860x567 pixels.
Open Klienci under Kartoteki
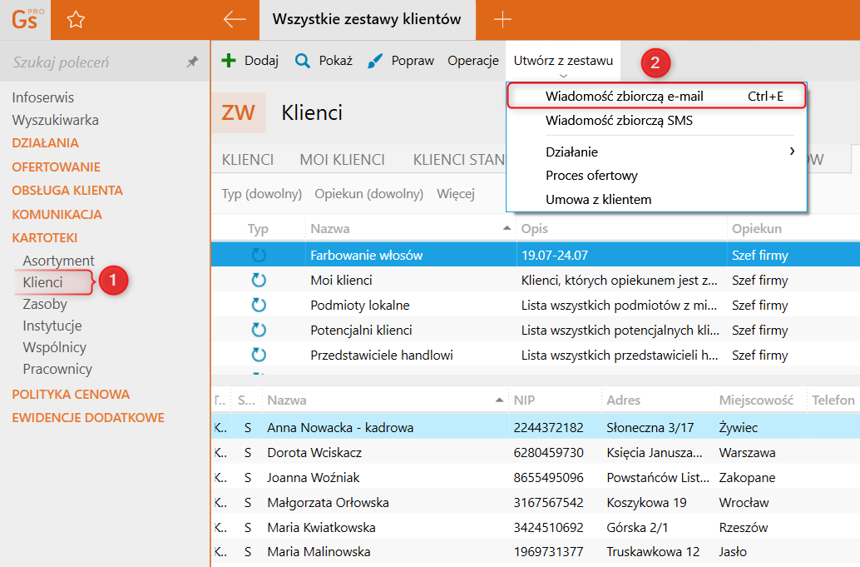[42, 282]
